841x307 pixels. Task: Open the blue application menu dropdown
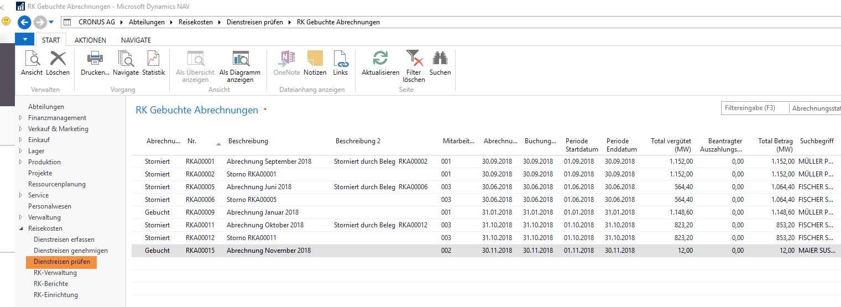[x=25, y=39]
